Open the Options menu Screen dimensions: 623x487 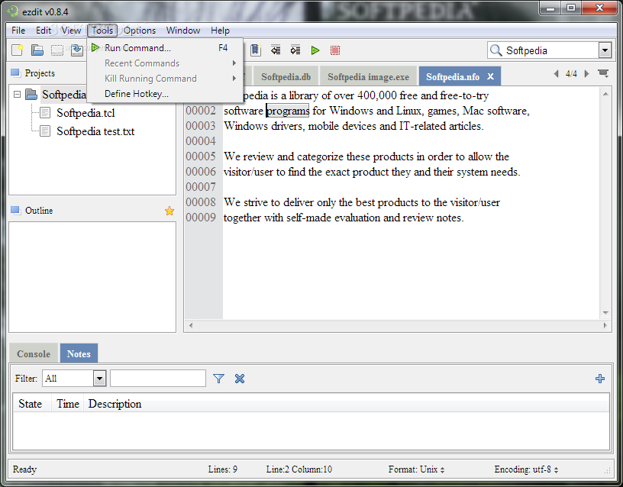point(140,31)
